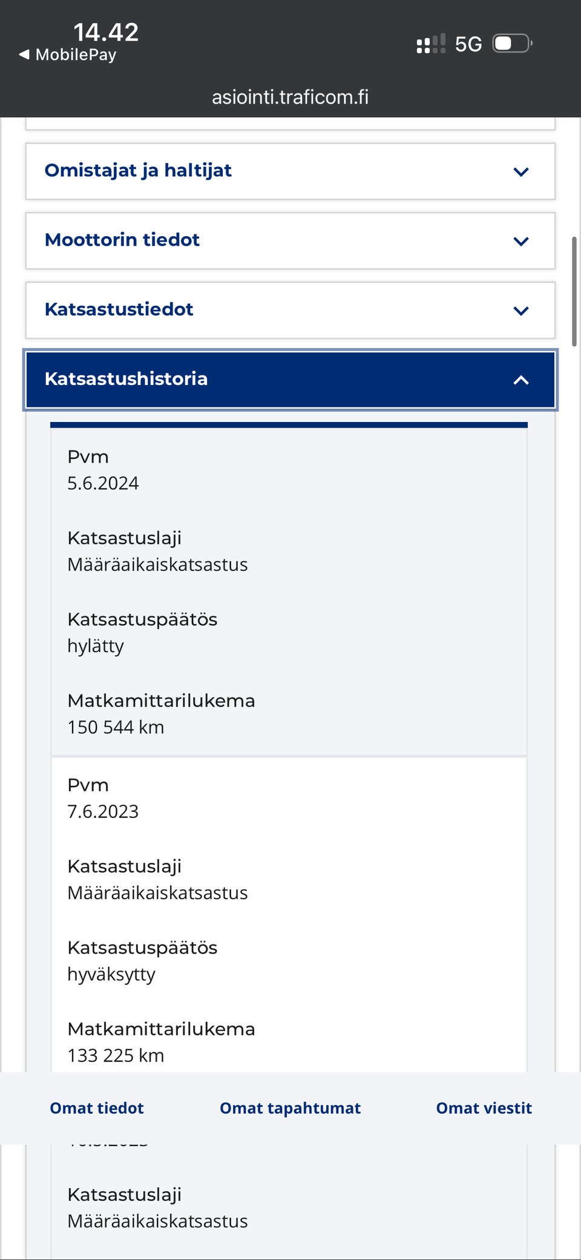Click the Omistajat ja haltijat heading text
581x1260 pixels.
point(138,171)
